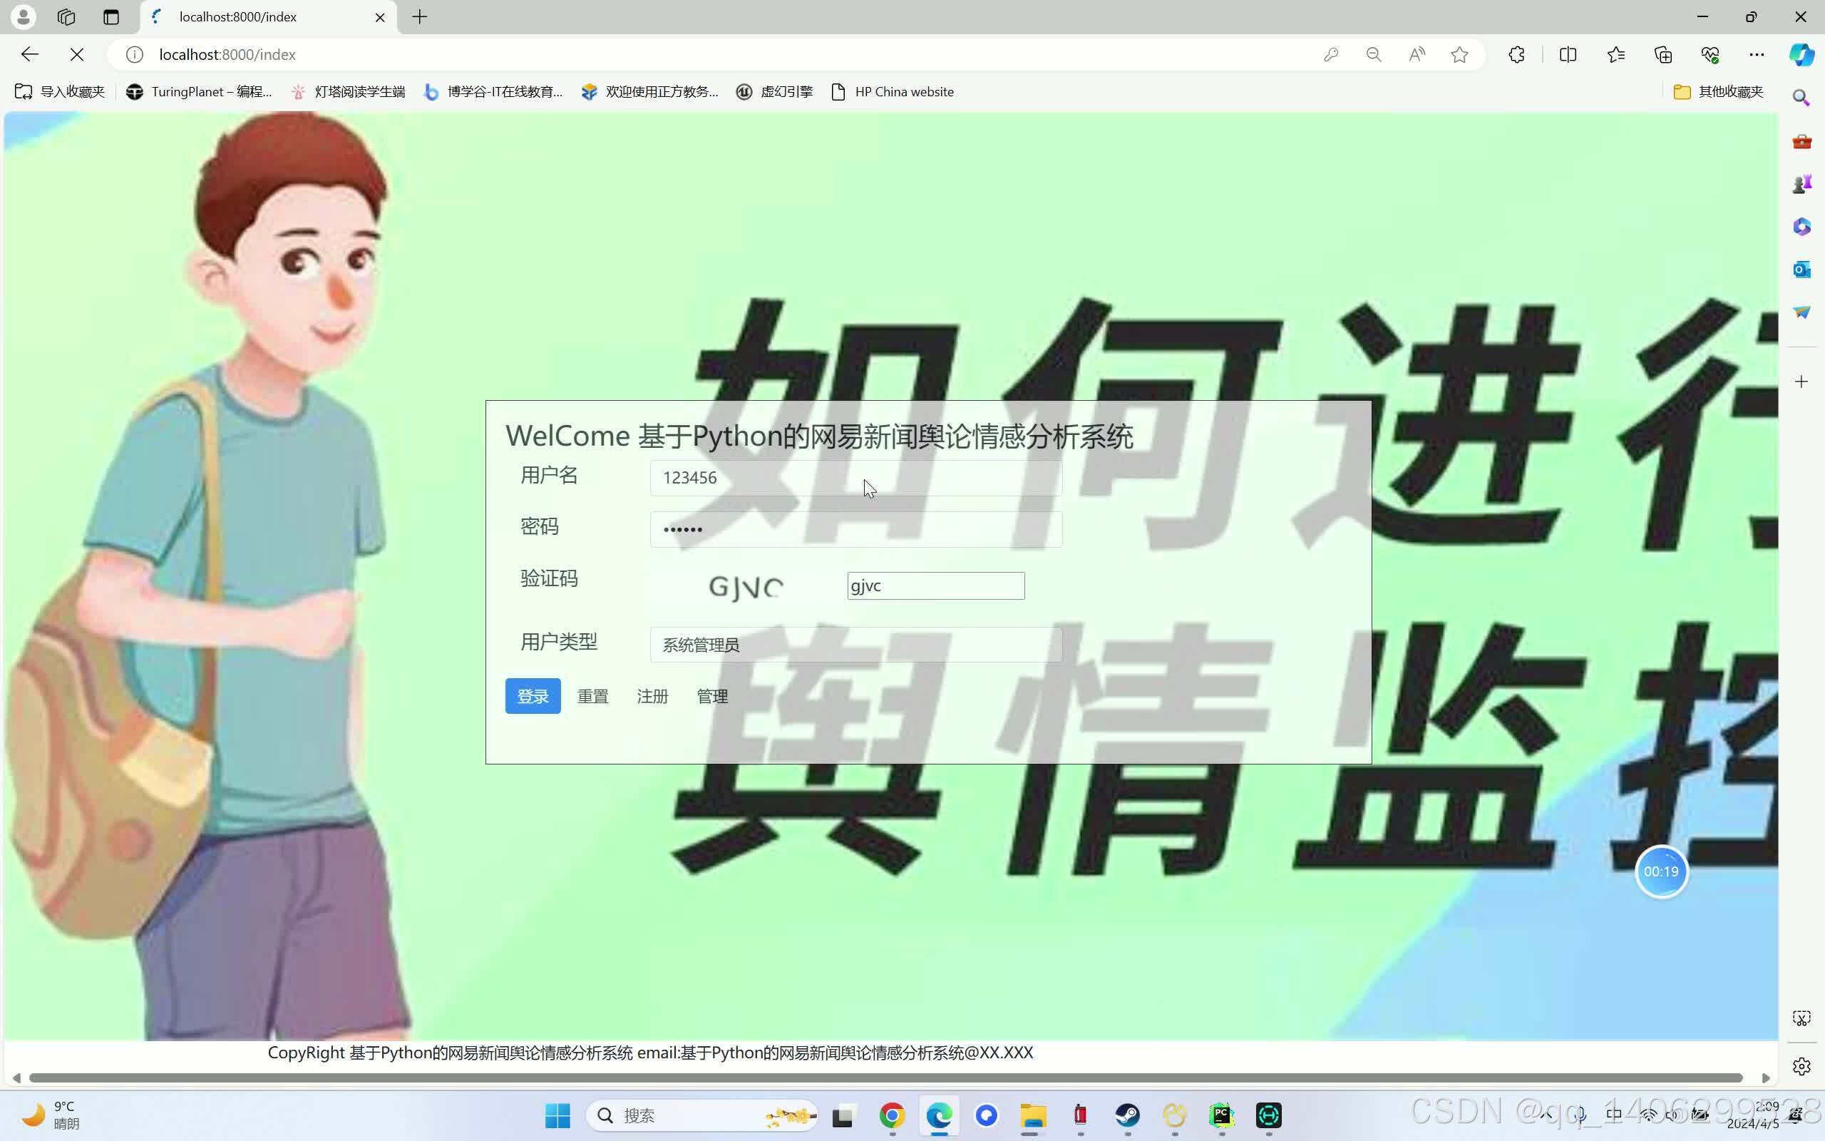Screen dimensions: 1825x1141
Task: Click the GJVC captcha image
Action: click(745, 586)
